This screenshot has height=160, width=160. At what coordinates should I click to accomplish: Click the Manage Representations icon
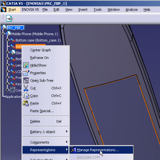point(73,150)
